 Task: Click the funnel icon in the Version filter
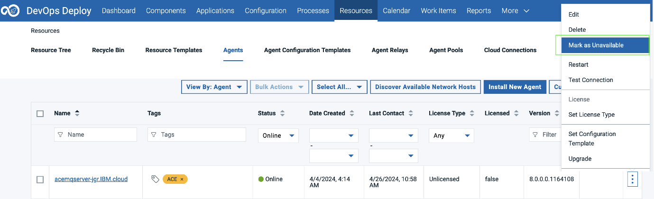(x=536, y=135)
